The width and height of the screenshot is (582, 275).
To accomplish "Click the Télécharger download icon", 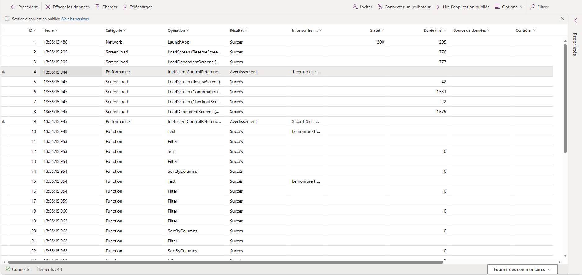I will pos(125,7).
